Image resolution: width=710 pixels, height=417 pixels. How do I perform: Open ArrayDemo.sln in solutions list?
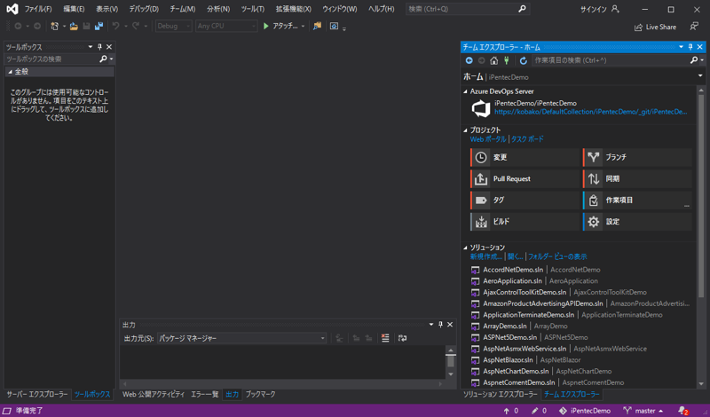pyautogui.click(x=505, y=326)
